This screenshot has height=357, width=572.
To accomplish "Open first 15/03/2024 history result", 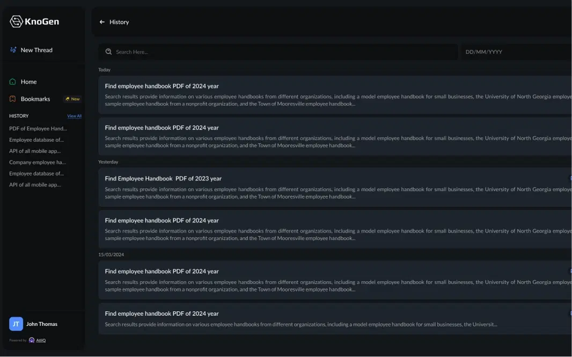I will click(162, 271).
